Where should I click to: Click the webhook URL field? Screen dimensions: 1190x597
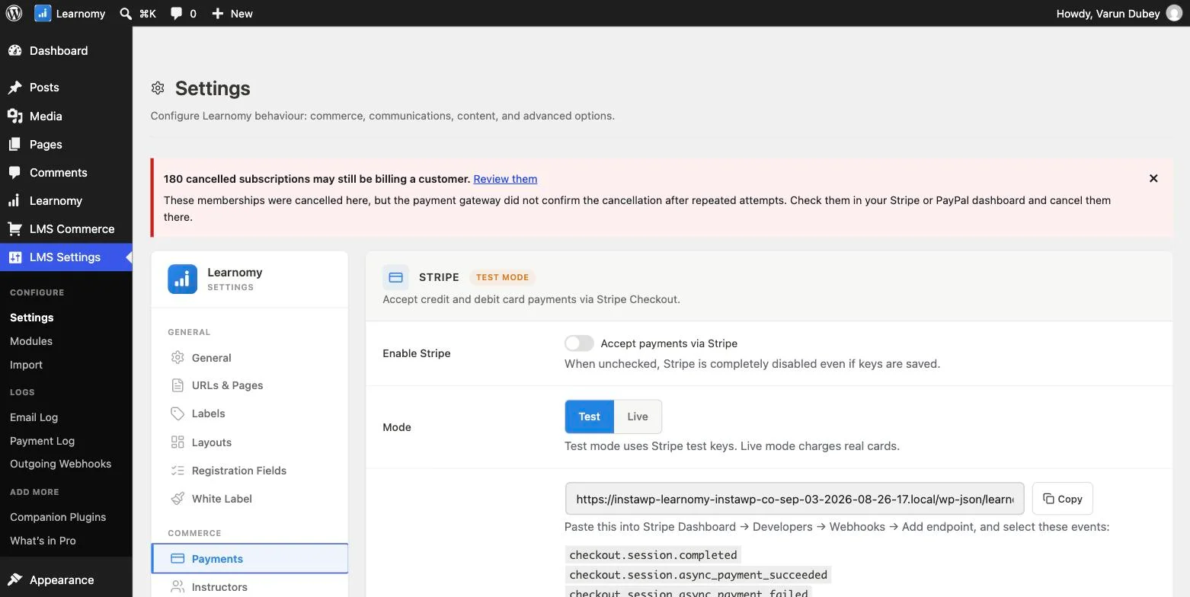click(x=795, y=499)
